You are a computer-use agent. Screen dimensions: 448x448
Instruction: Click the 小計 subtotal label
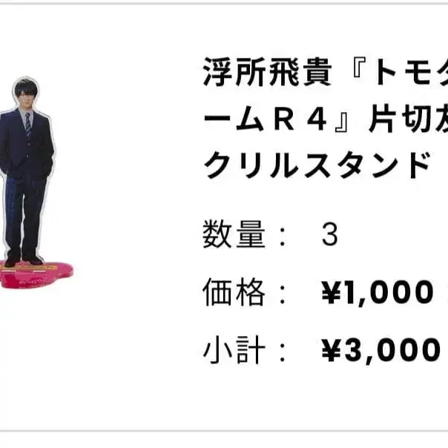pos(234,349)
